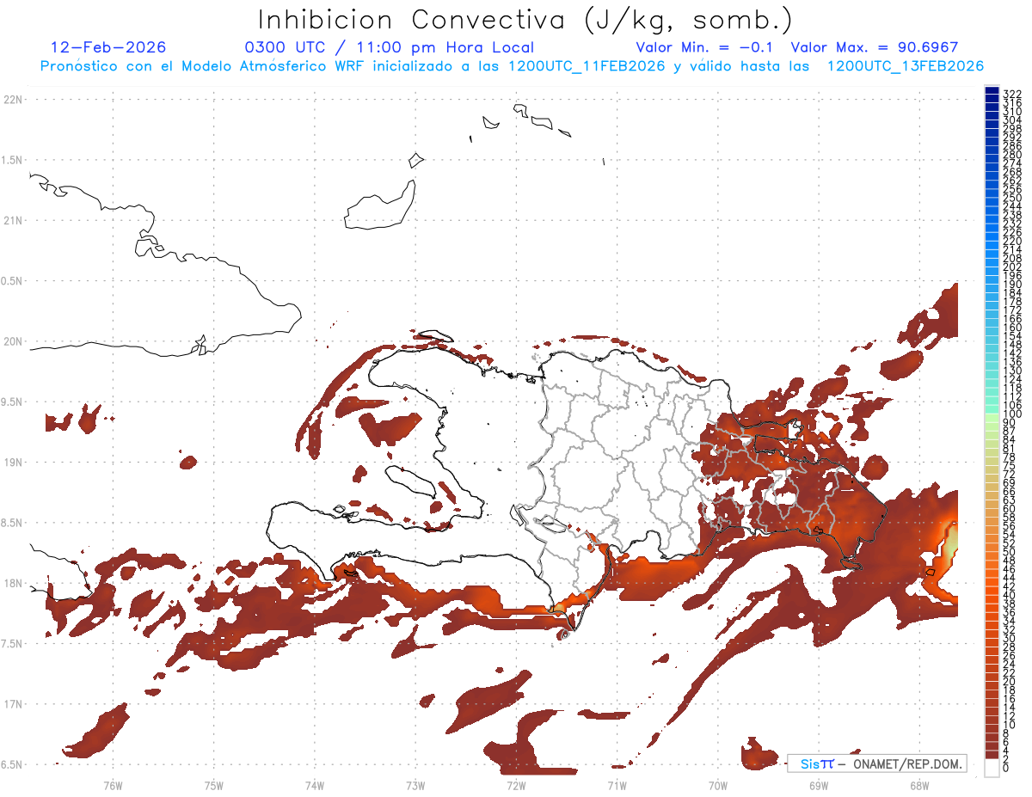Click the title 'Inhibicion Convectiva (J/kg, somb.)'

[525, 20]
